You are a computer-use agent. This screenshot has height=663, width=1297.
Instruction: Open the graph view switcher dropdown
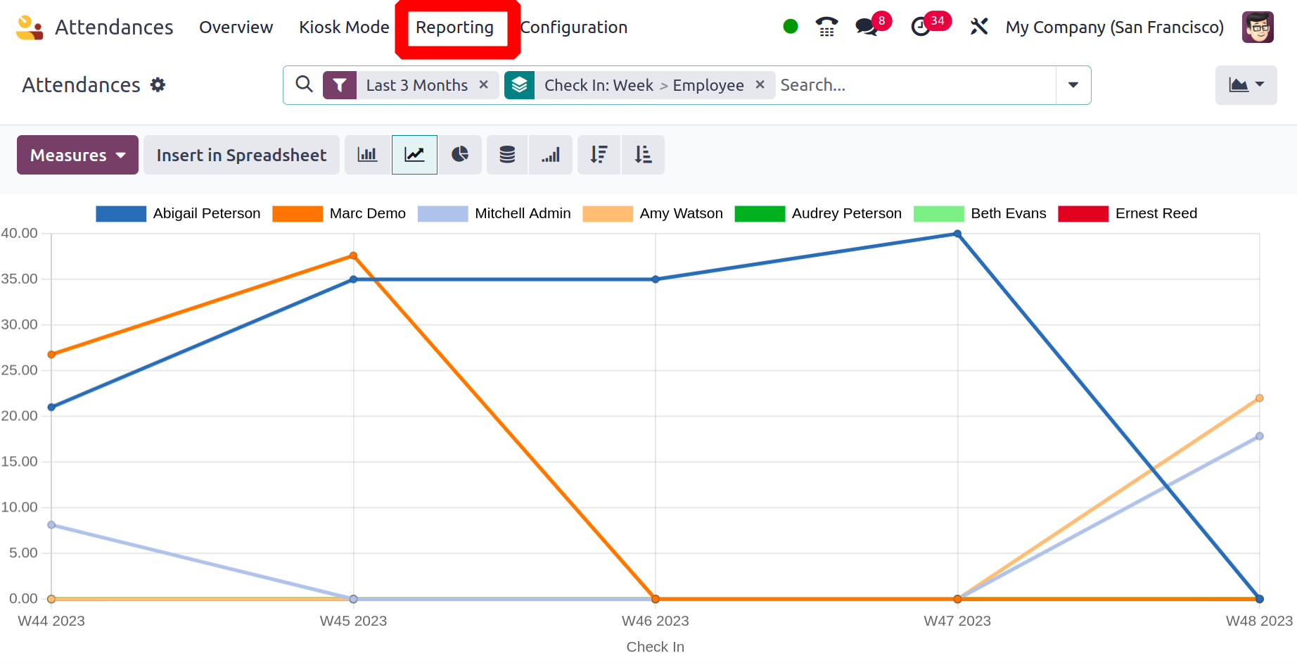[1246, 85]
